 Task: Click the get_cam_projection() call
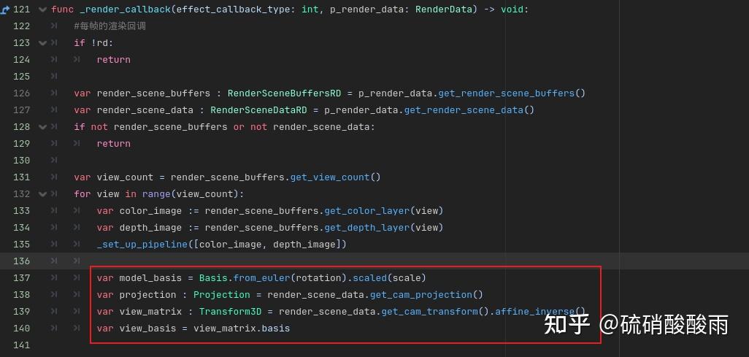[x=426, y=294]
